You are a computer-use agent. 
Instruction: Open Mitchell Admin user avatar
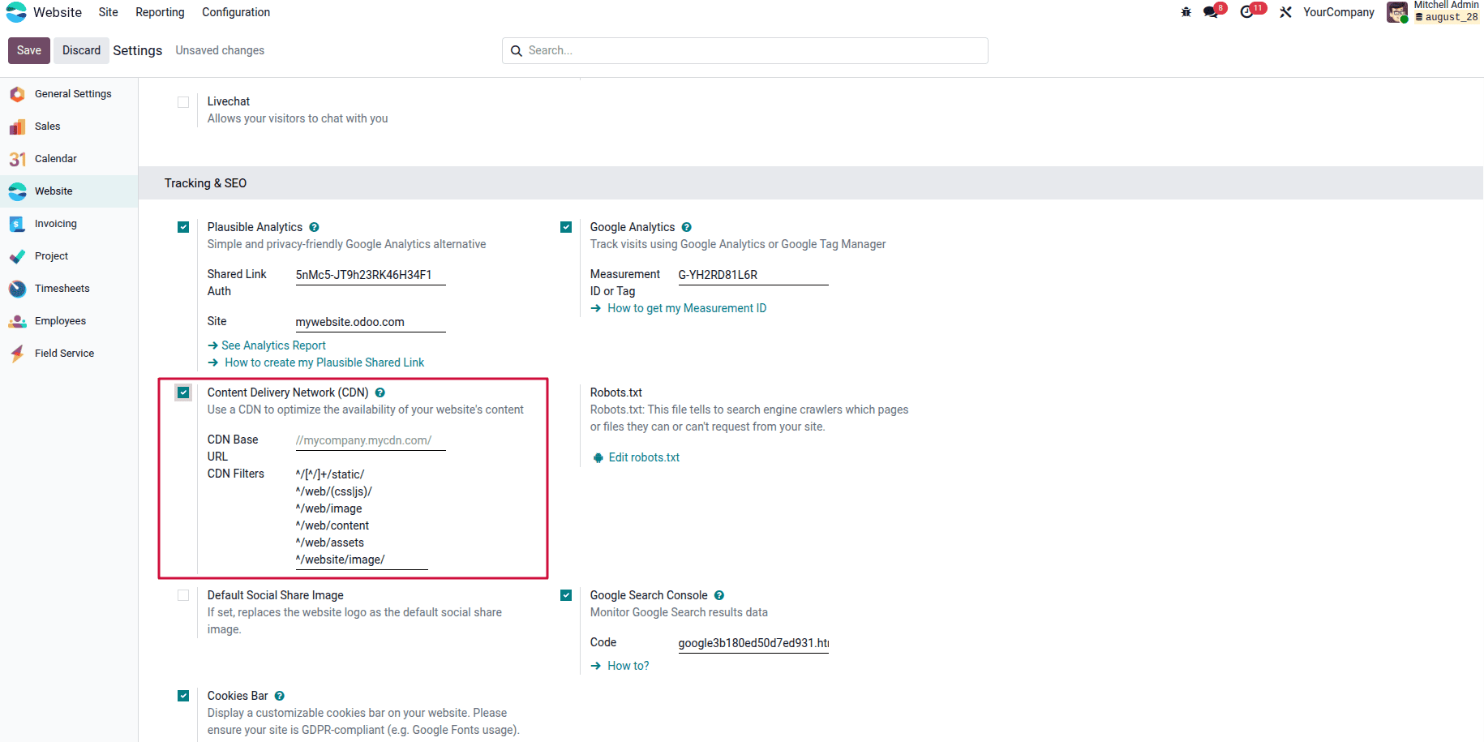[x=1396, y=12]
